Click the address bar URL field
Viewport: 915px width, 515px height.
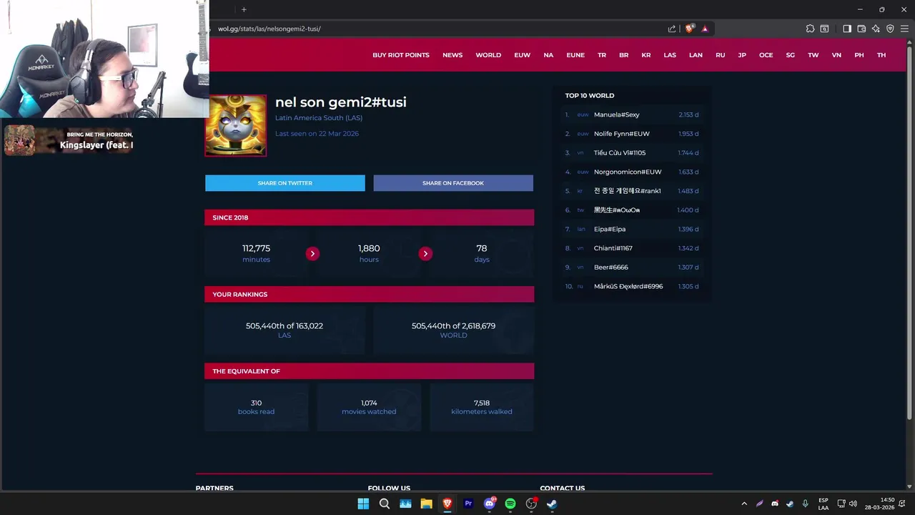pos(436,29)
